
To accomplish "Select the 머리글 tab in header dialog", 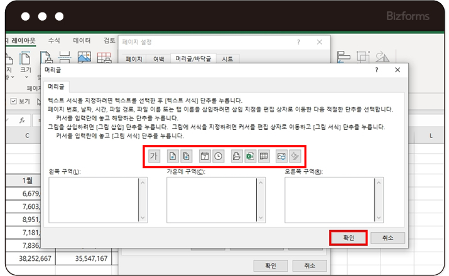I will tap(56, 87).
